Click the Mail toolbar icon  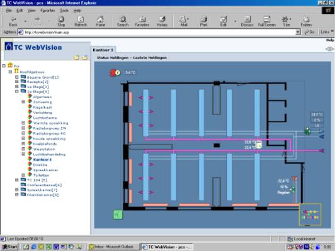tap(184, 21)
